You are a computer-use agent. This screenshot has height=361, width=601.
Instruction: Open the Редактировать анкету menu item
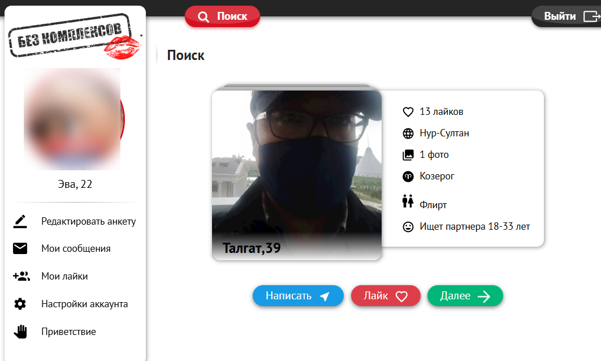point(88,221)
